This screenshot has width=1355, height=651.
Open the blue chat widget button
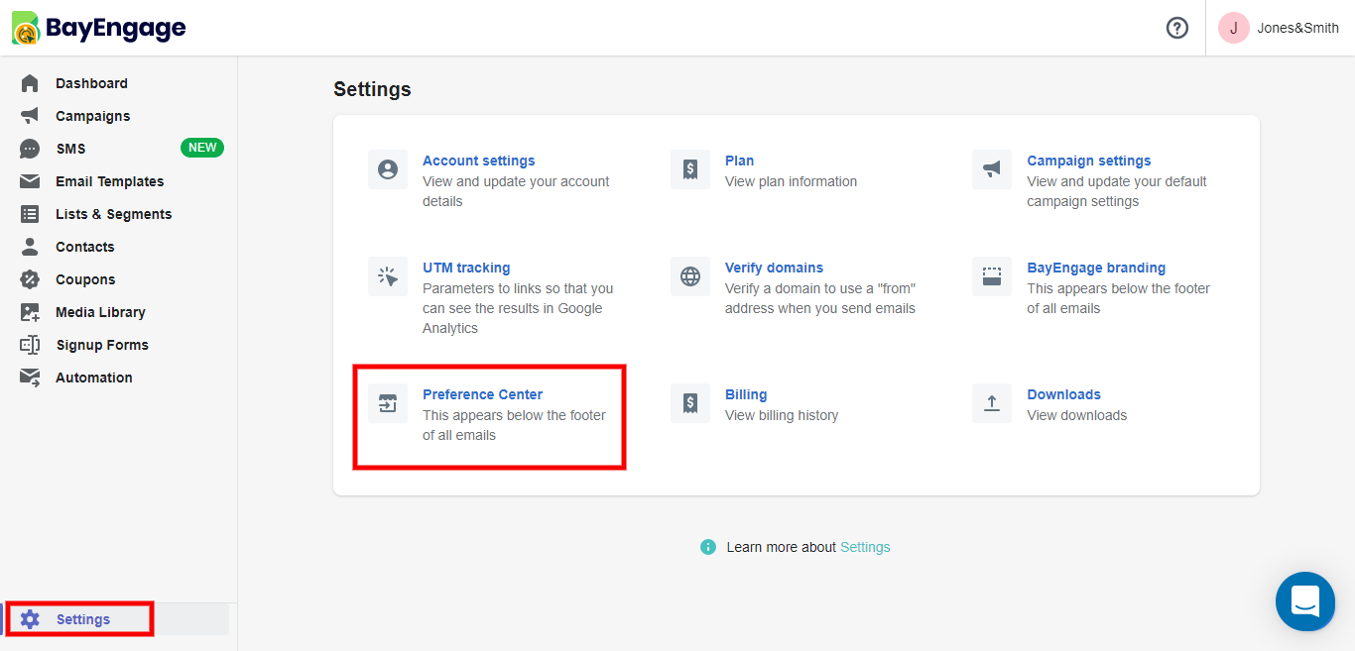click(1305, 601)
